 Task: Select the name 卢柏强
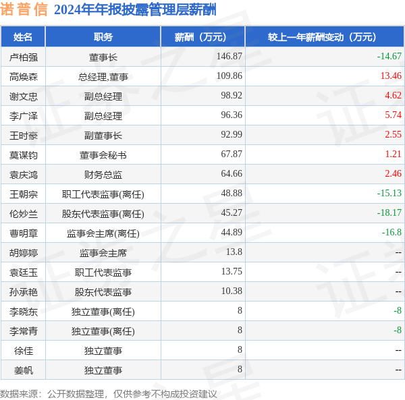(x=24, y=57)
